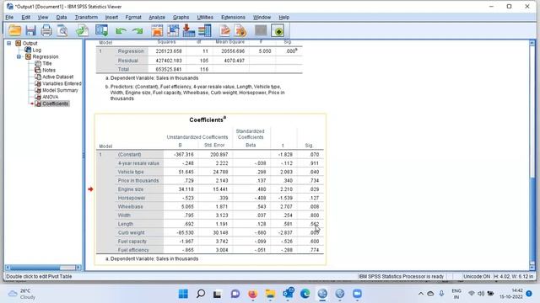Open File Explorer from the taskbar
Screen dimensions: 540x303
point(270,294)
